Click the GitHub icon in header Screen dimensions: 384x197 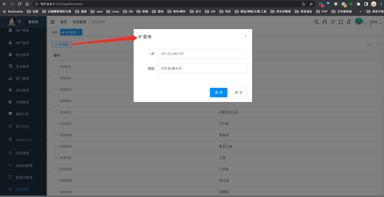click(324, 22)
